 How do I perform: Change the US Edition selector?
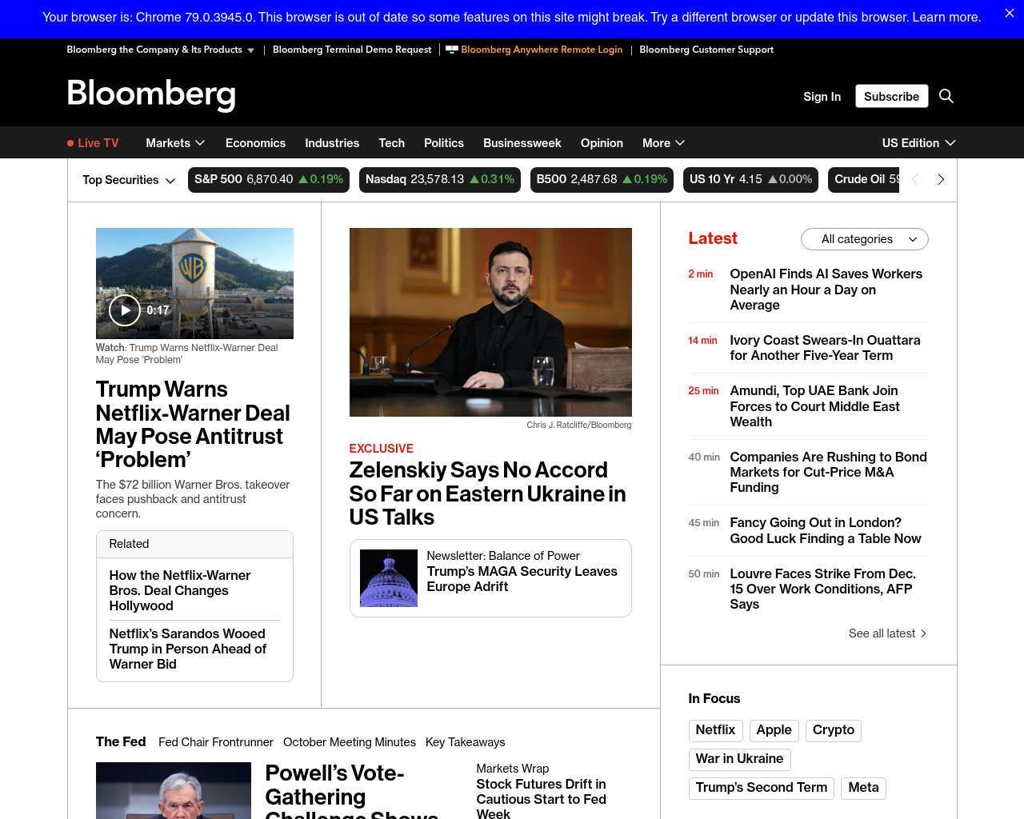(918, 143)
